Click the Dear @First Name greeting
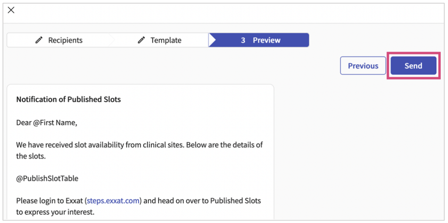The height and width of the screenshot is (223, 448). click(x=46, y=122)
